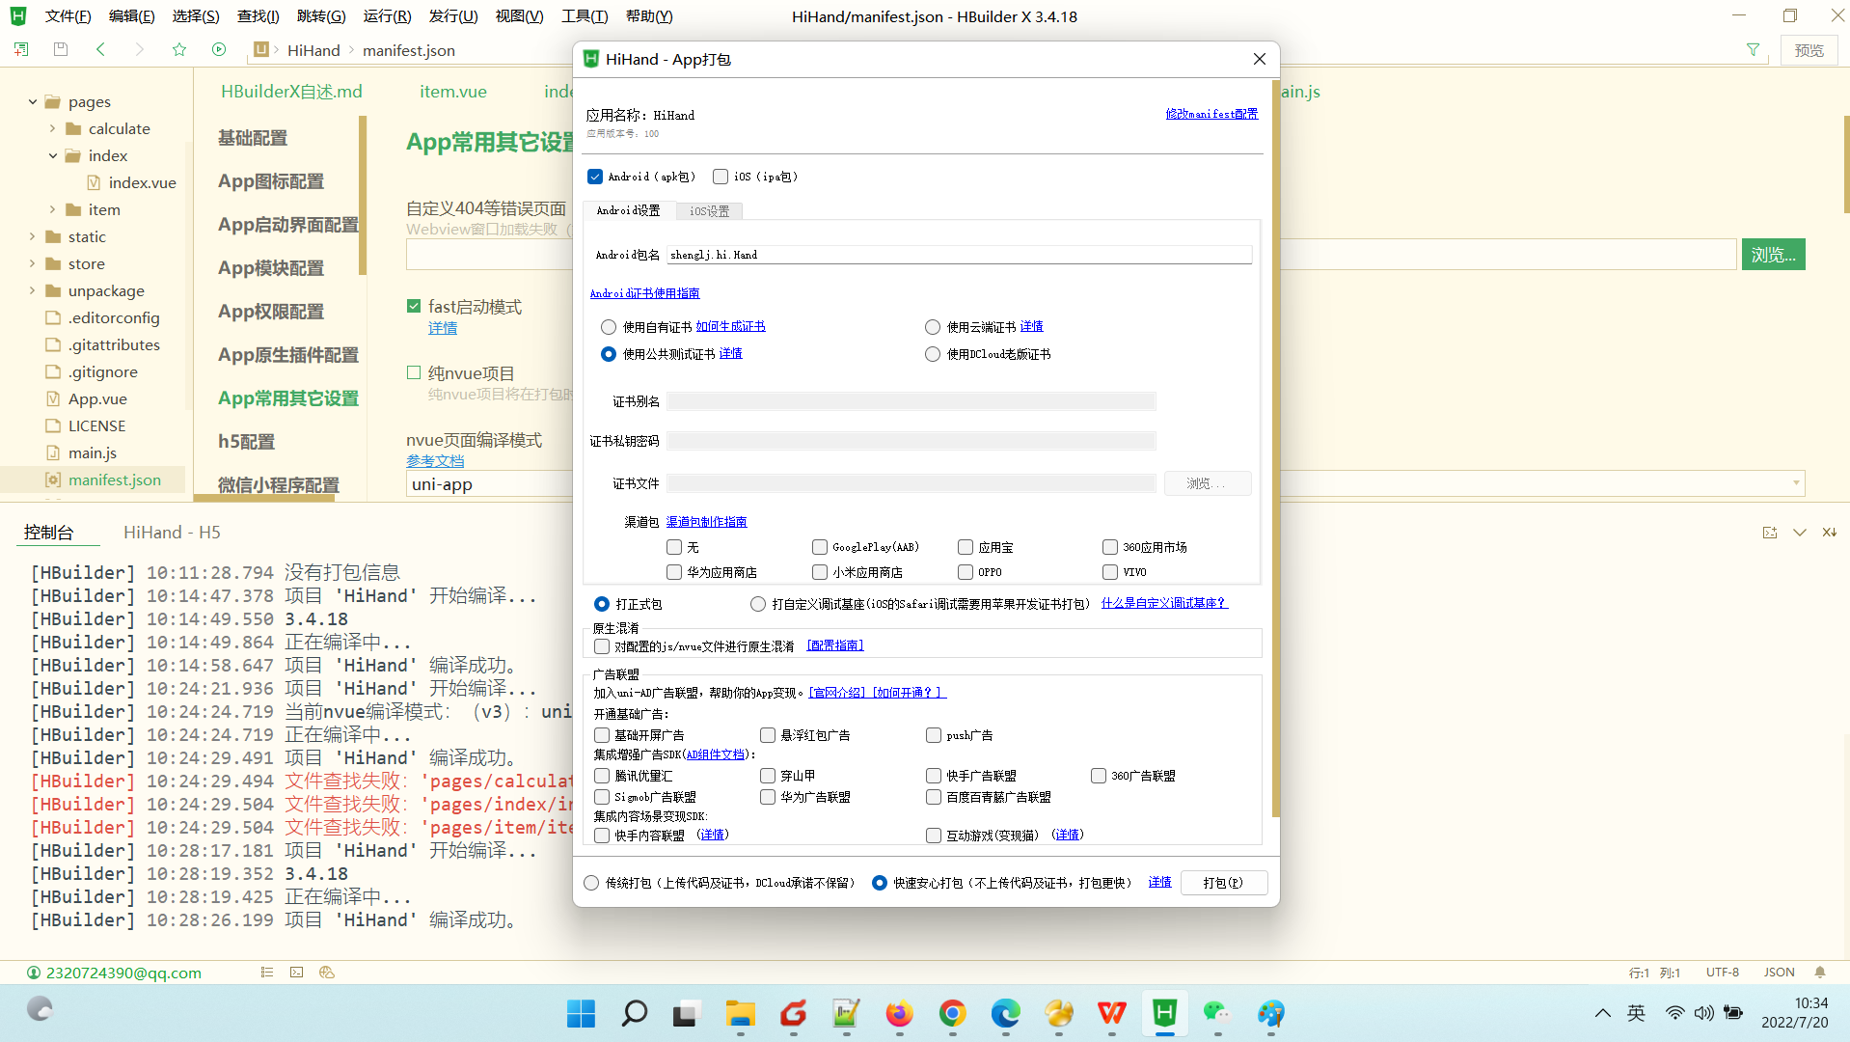Collapse the index folder
Screen dimensions: 1850x1042
(x=52, y=155)
